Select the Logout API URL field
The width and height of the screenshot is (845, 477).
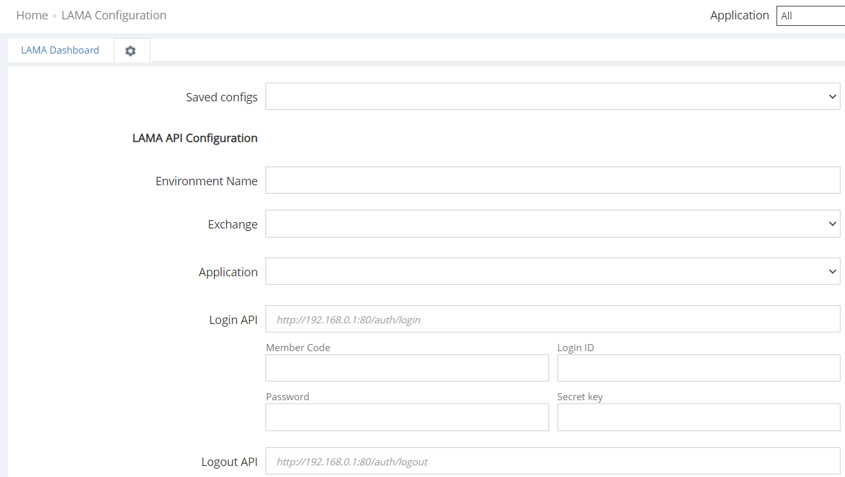pyautogui.click(x=552, y=462)
